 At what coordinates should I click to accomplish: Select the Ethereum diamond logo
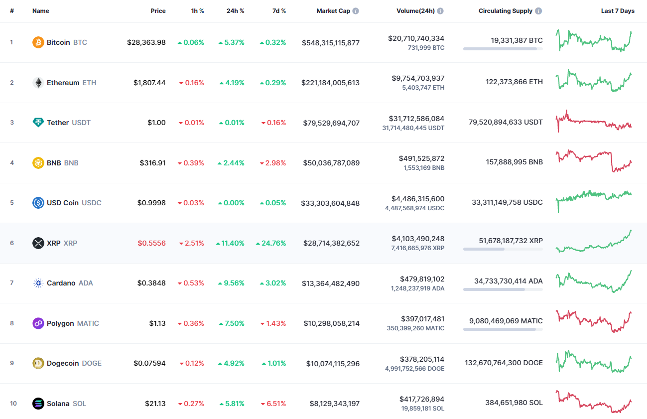coord(37,82)
